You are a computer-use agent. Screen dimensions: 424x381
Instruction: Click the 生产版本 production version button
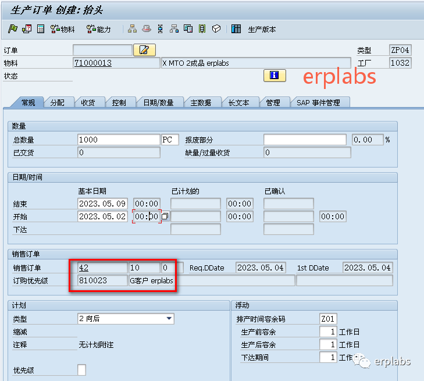[262, 29]
